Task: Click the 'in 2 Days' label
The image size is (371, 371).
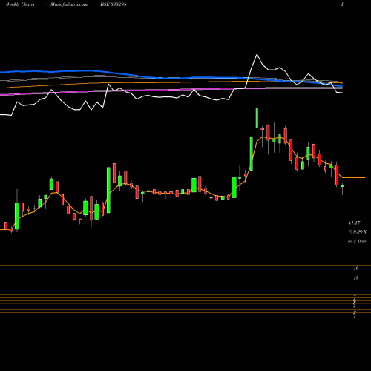Action: [x=357, y=241]
